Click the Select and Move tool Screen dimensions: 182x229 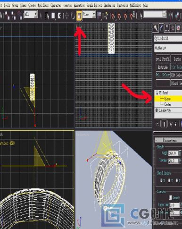click(x=66, y=16)
